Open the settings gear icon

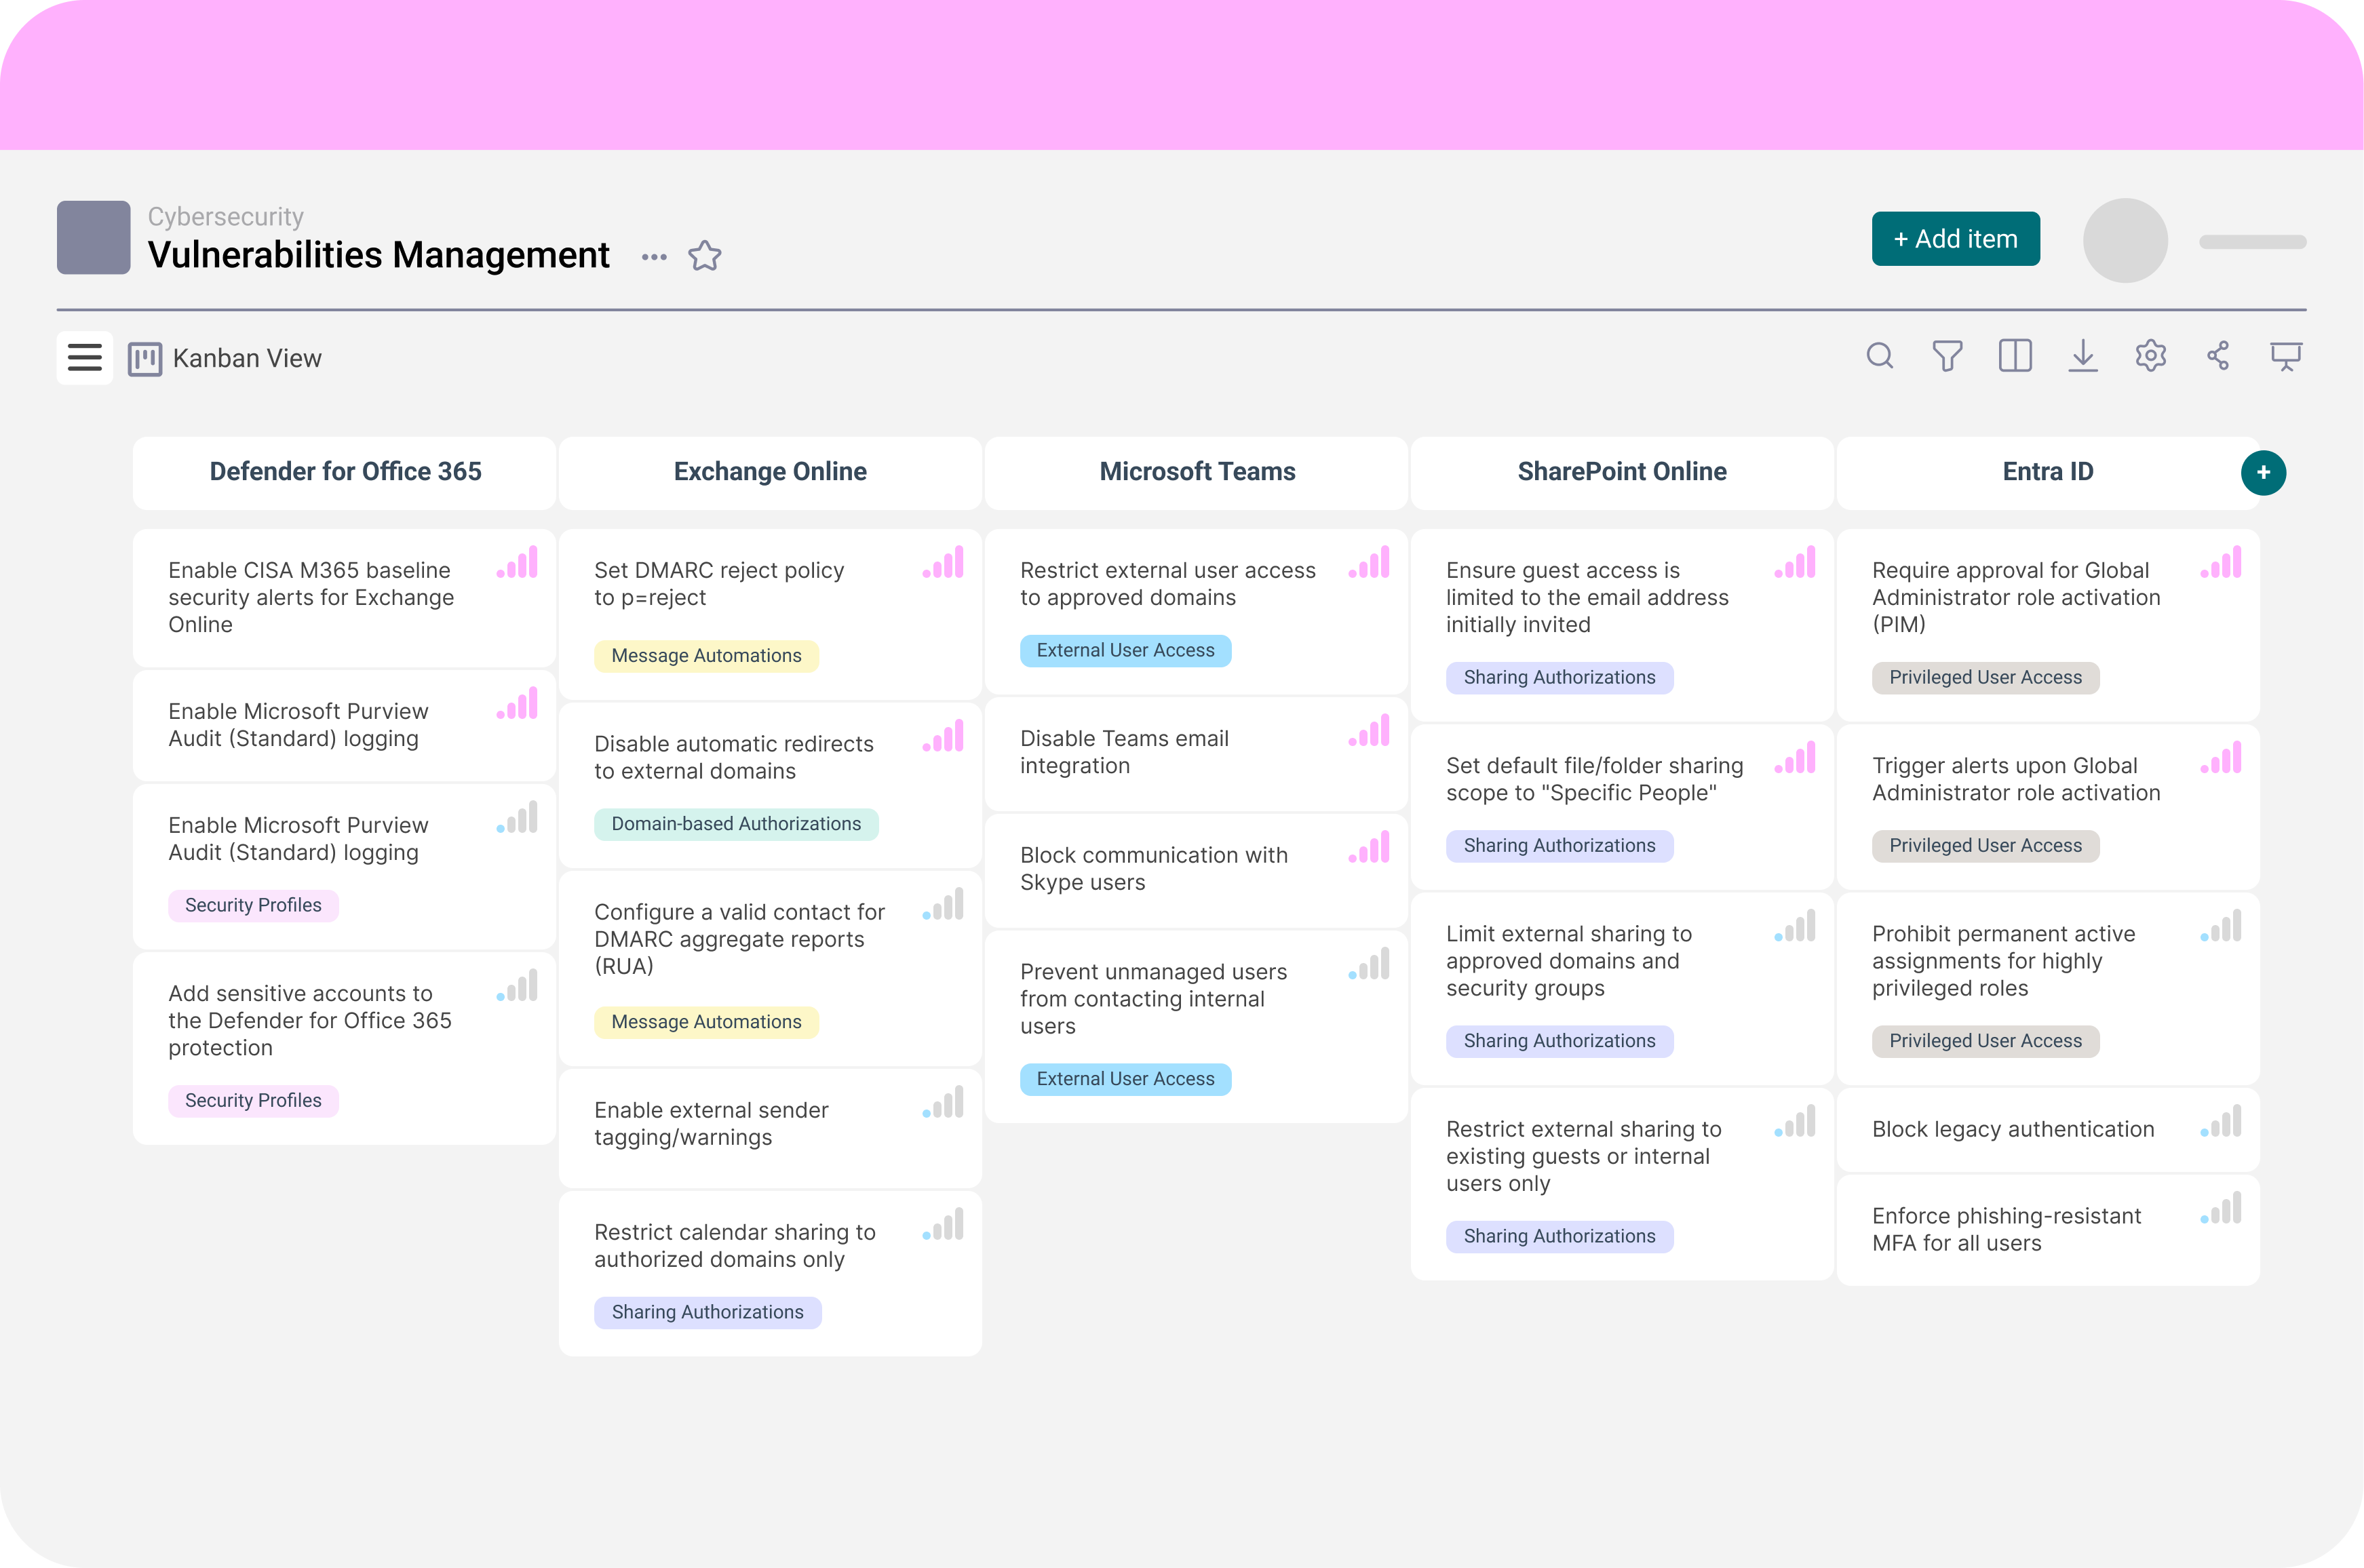2150,356
